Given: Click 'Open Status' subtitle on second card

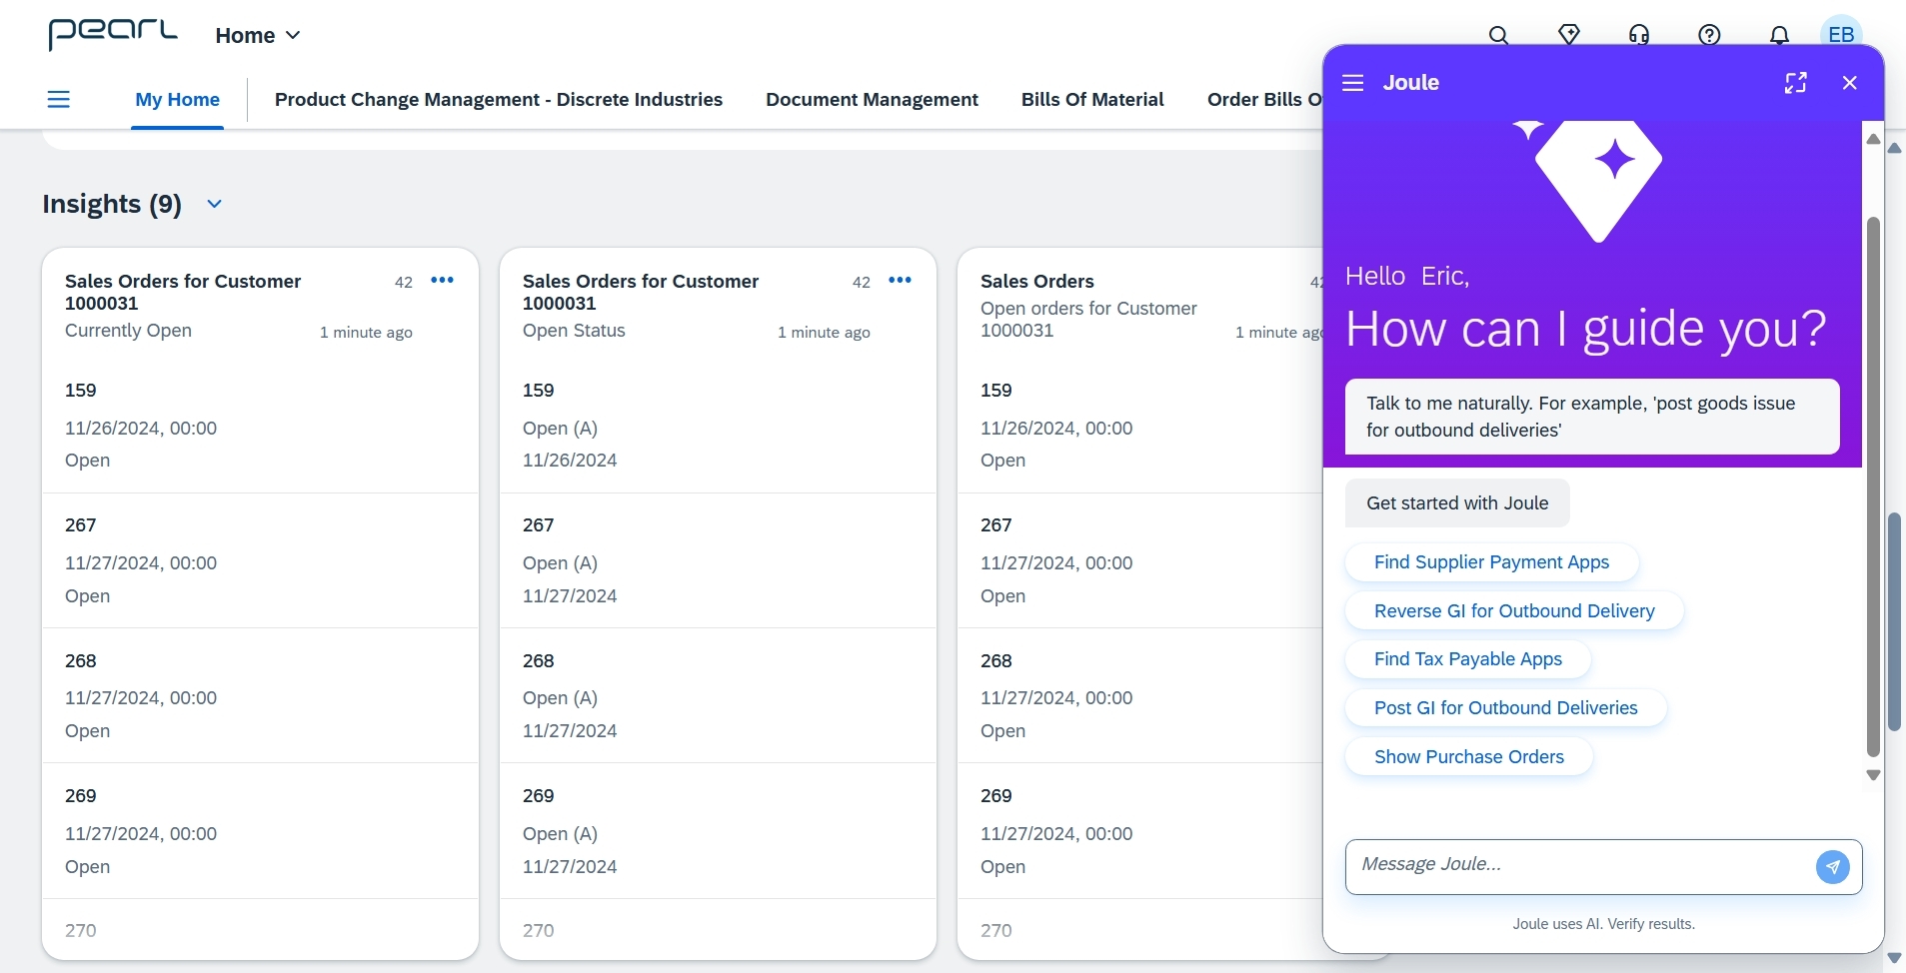Looking at the screenshot, I should click(574, 331).
